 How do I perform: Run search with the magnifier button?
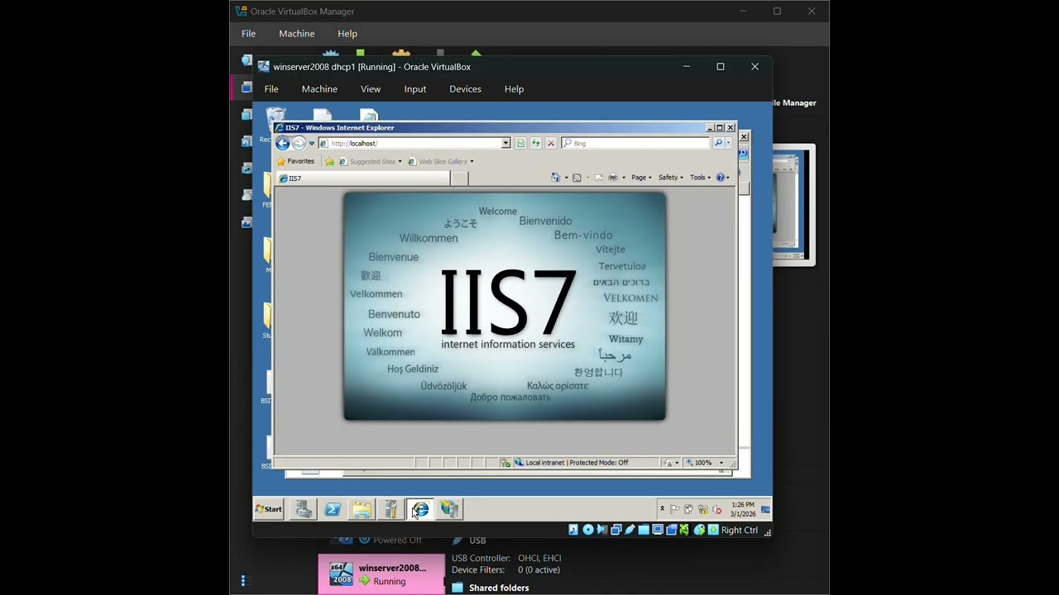(718, 143)
